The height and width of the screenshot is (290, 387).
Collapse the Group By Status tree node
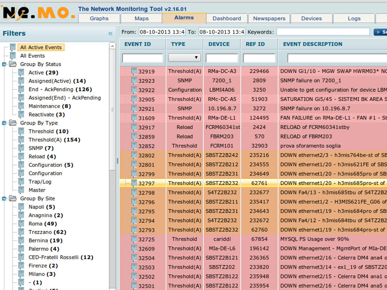(4, 64)
